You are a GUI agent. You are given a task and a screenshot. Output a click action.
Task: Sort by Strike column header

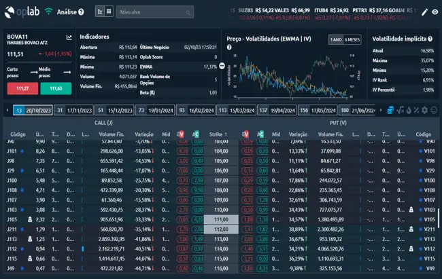(x=218, y=134)
